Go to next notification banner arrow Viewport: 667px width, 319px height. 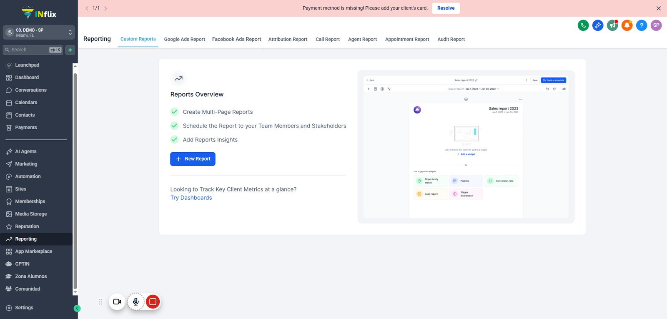pyautogui.click(x=105, y=8)
